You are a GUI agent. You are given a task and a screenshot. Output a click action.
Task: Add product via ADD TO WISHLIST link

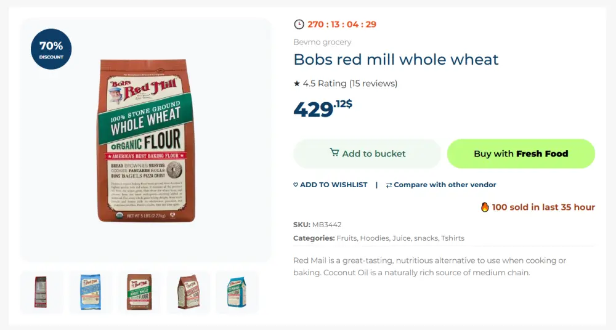(x=333, y=185)
